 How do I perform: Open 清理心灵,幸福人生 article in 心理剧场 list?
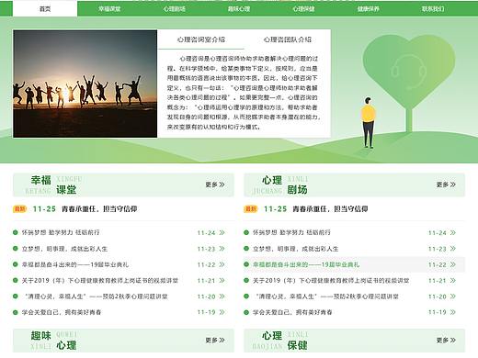[327, 296]
